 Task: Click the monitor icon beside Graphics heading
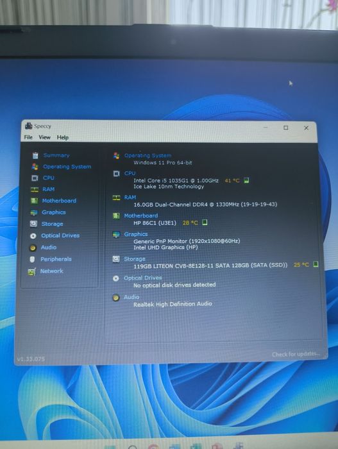(116, 235)
